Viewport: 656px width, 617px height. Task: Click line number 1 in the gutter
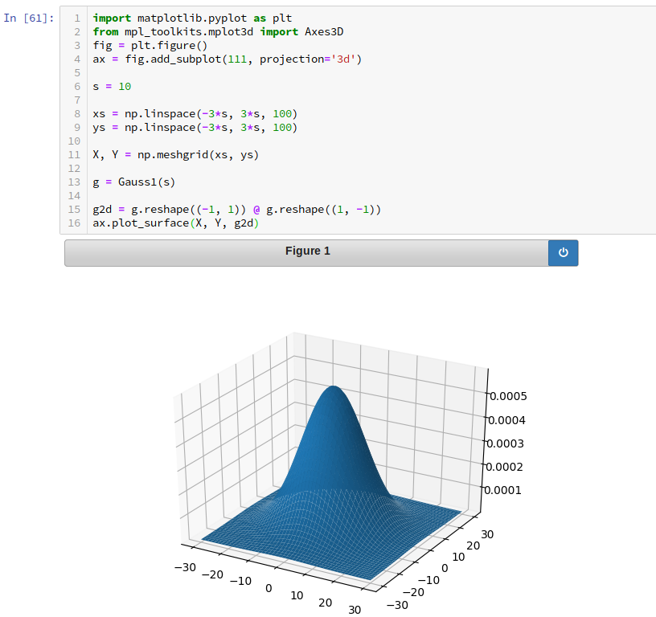76,18
